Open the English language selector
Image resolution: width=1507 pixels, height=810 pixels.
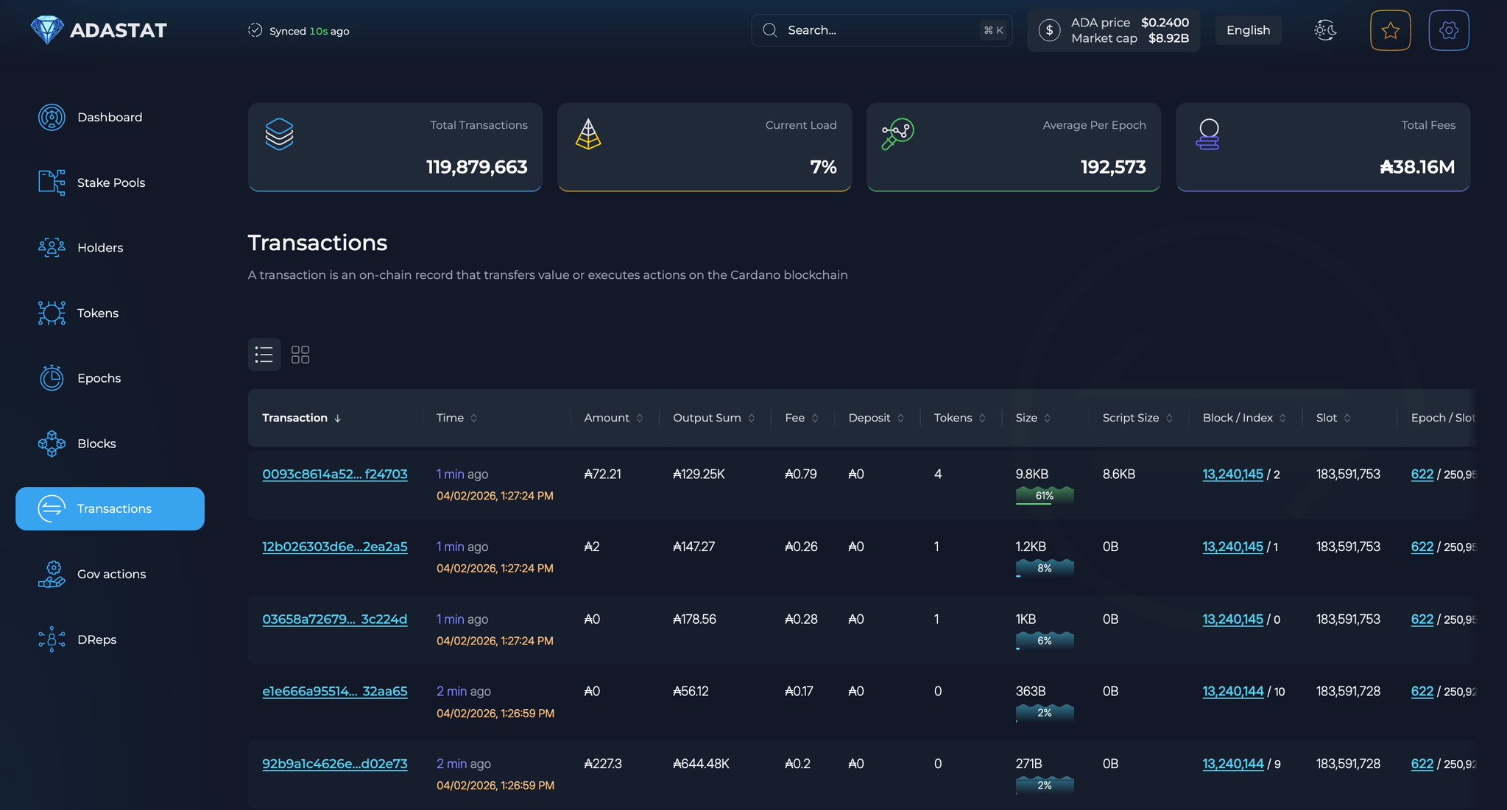click(x=1248, y=30)
